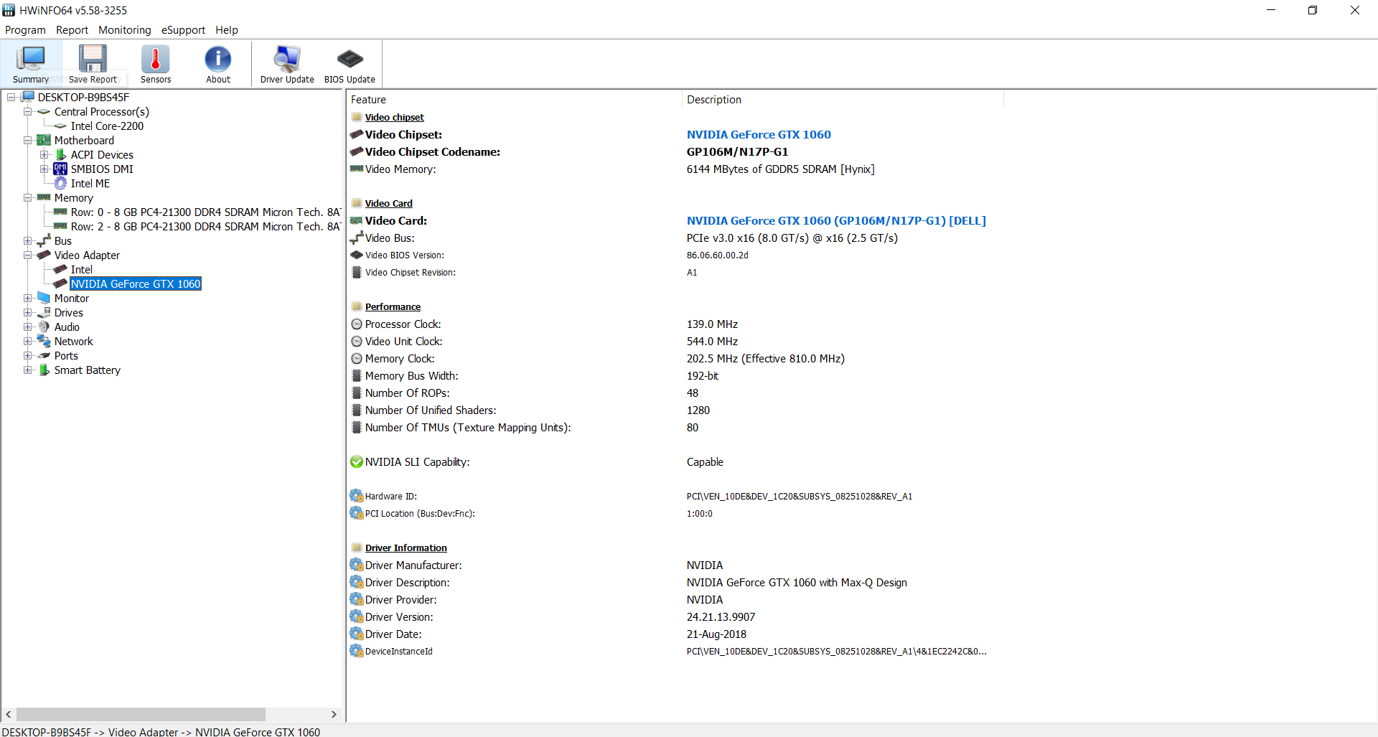
Task: Click the SMBIOS DMI icon
Action: 60,169
